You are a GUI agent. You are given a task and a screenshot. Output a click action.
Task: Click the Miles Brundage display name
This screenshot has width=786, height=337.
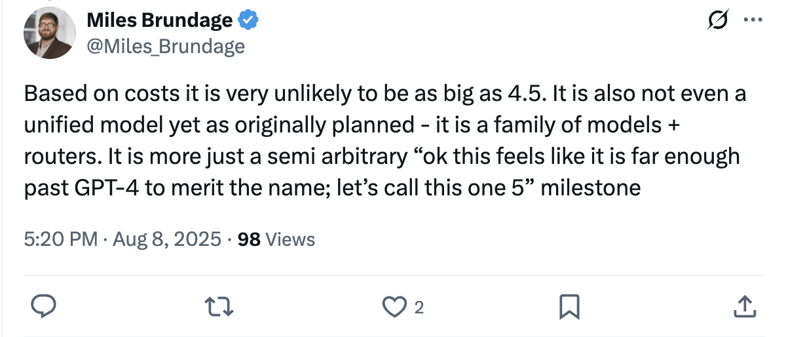159,21
